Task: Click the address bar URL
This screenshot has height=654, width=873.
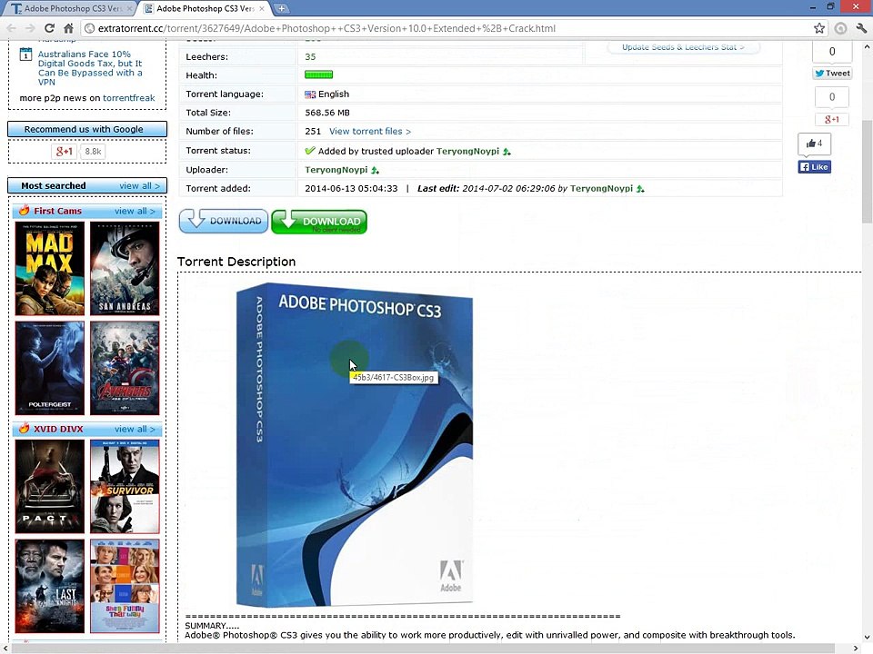Action: 326,28
